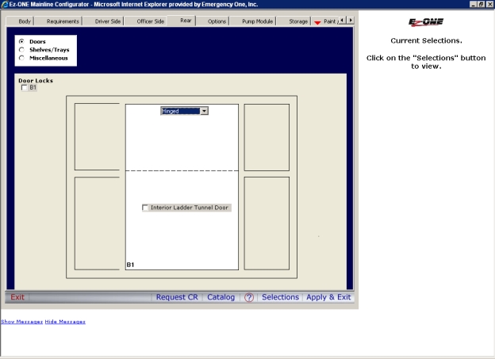Select the Shelves/Trays radio button
The image size is (495, 359).
click(21, 49)
